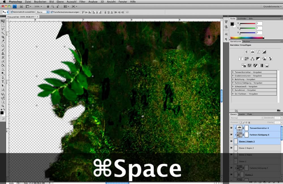
Task: Hide the Ebene 2 Kopie 3 layer
Action: [231, 141]
